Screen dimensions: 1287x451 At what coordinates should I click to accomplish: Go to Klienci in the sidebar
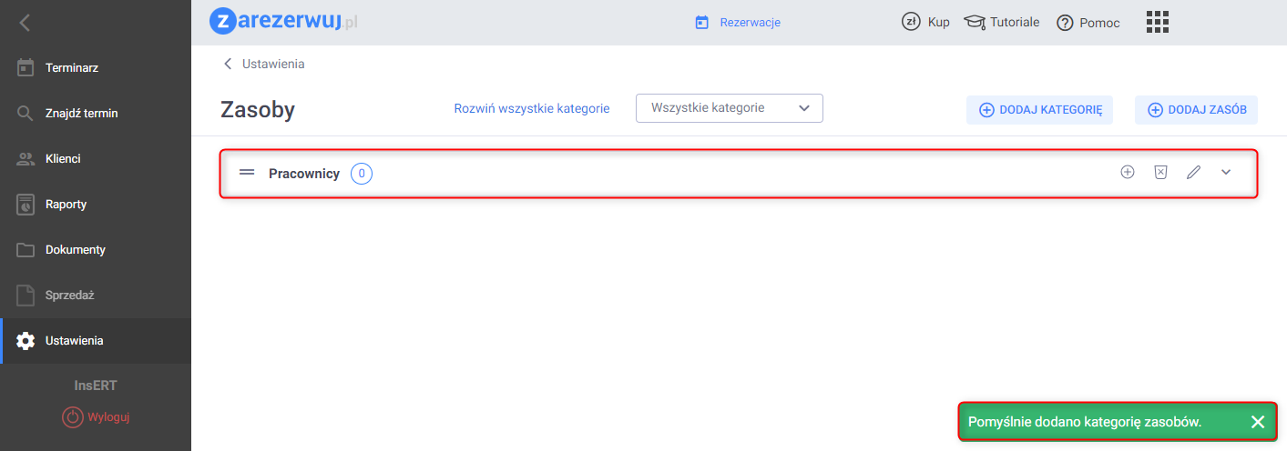[x=63, y=158]
